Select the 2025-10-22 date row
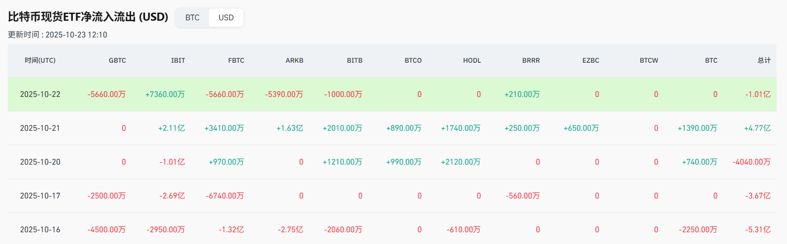 coord(40,94)
